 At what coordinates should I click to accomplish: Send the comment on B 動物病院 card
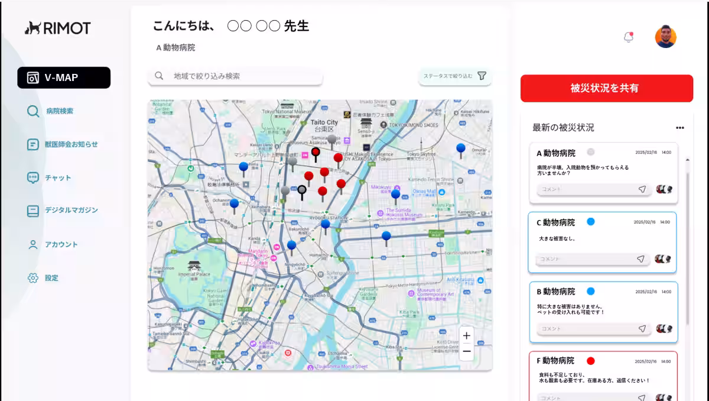coord(642,328)
